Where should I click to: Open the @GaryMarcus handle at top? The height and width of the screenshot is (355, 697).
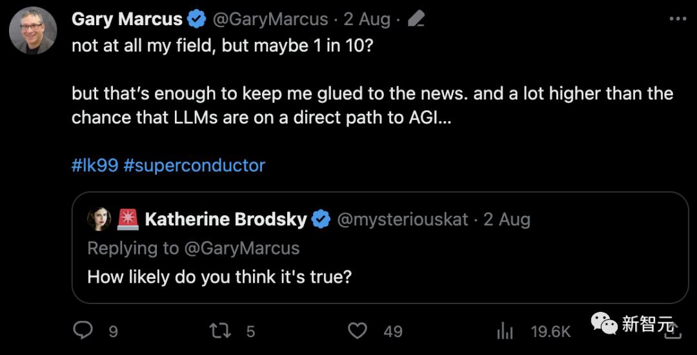click(x=270, y=19)
